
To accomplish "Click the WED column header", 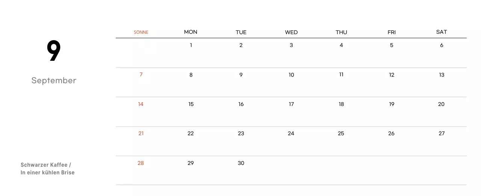I will click(x=291, y=32).
